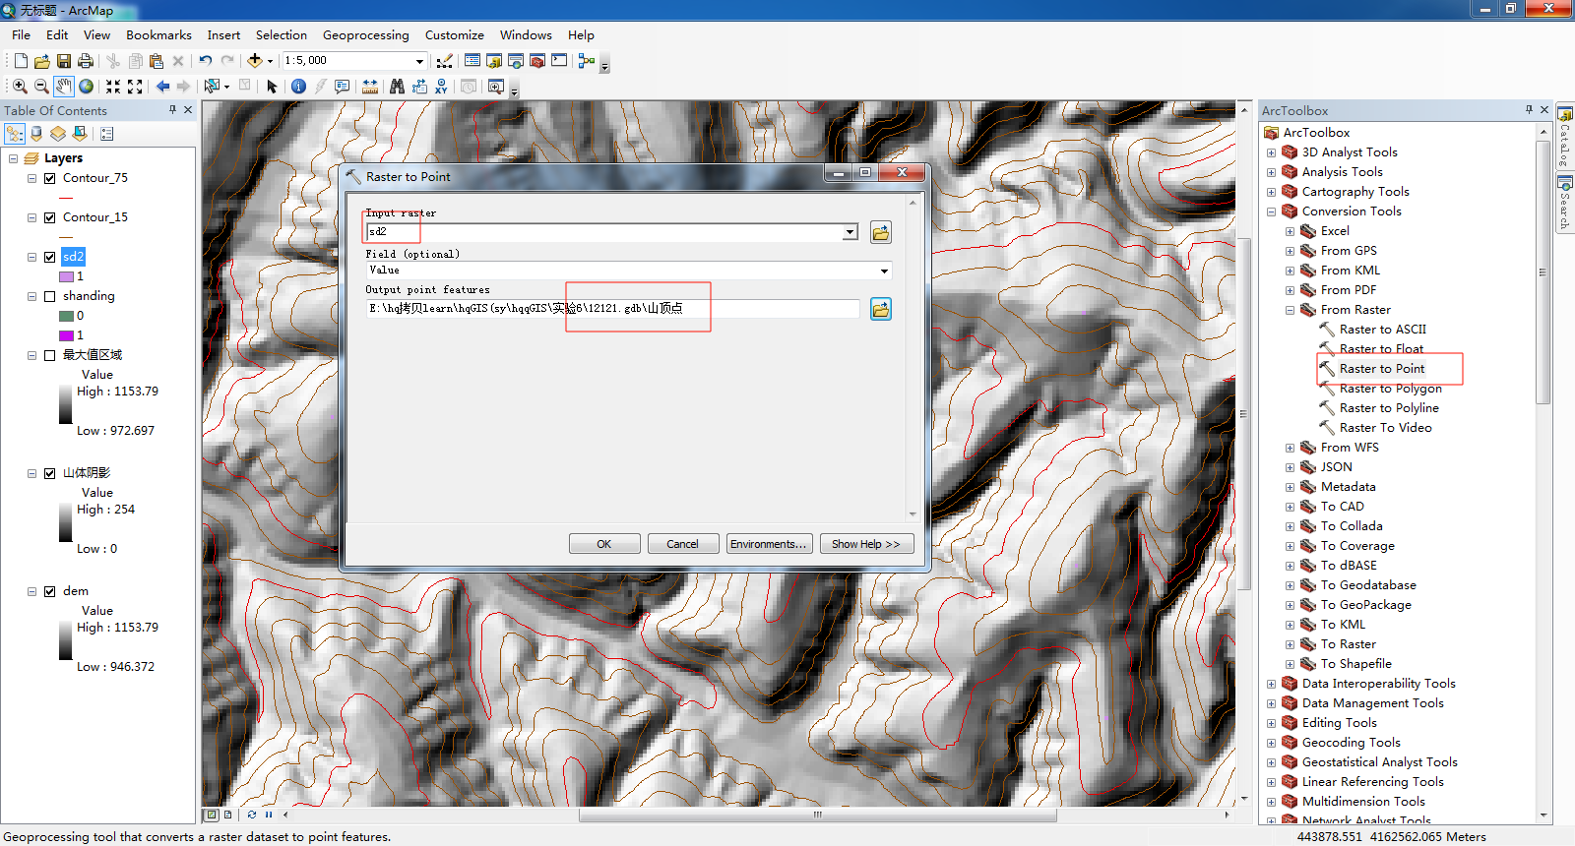Collapse the Conversion Tools toolbox
This screenshot has width=1575, height=846.
pos(1271,211)
